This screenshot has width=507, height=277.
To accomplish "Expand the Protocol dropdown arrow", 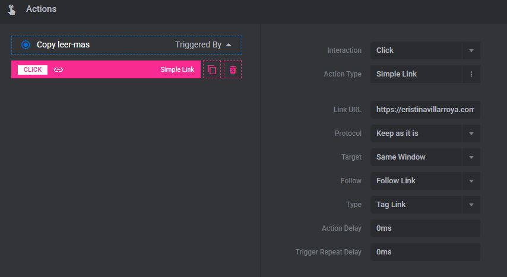I will coord(471,133).
